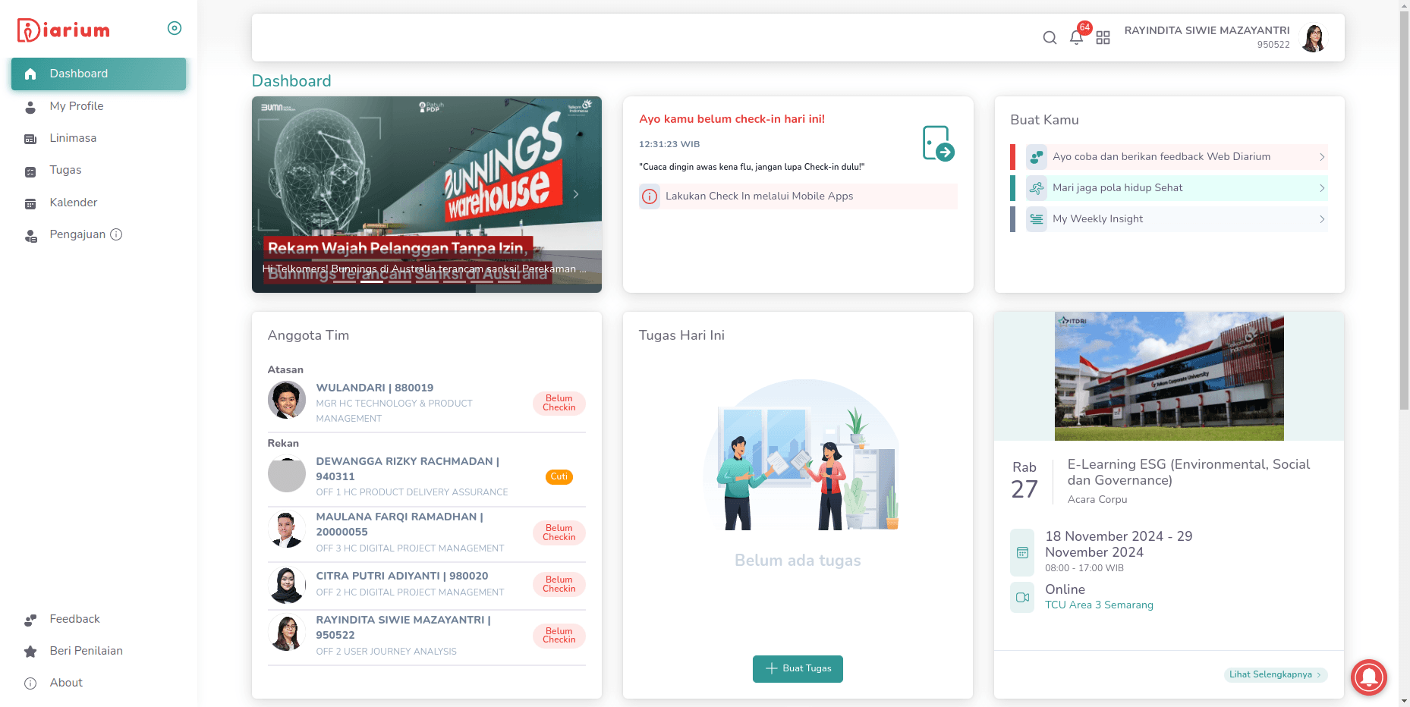This screenshot has height=707, width=1410.
Task: Open the E-Learning ESG event image
Action: pos(1169,376)
